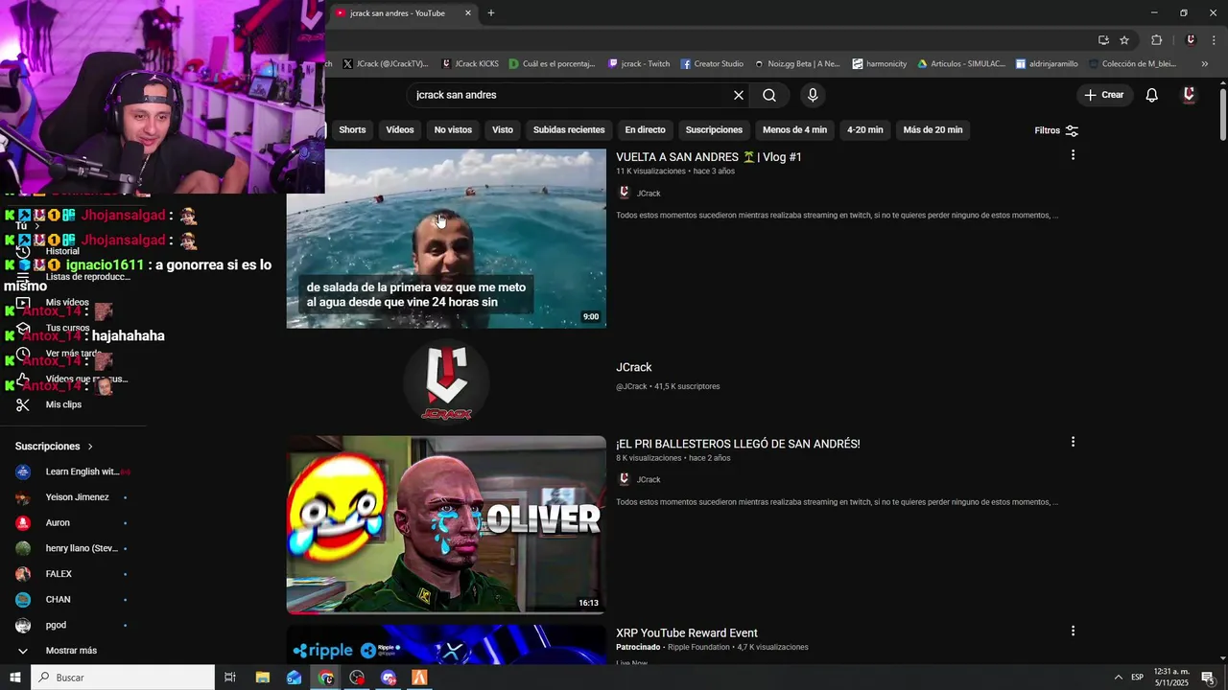The width and height of the screenshot is (1228, 690).
Task: Open the Noiz.gg Beta bookmark
Action: coord(797,64)
